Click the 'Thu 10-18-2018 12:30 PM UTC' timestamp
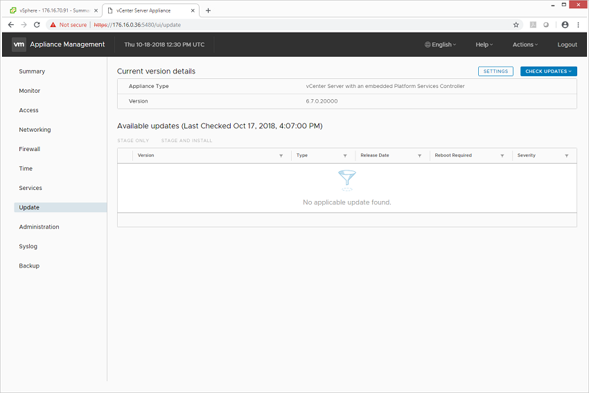The image size is (589, 393). pyautogui.click(x=164, y=44)
